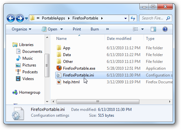
Task: Expand the Organize dropdown menu
Action: [x=21, y=29]
